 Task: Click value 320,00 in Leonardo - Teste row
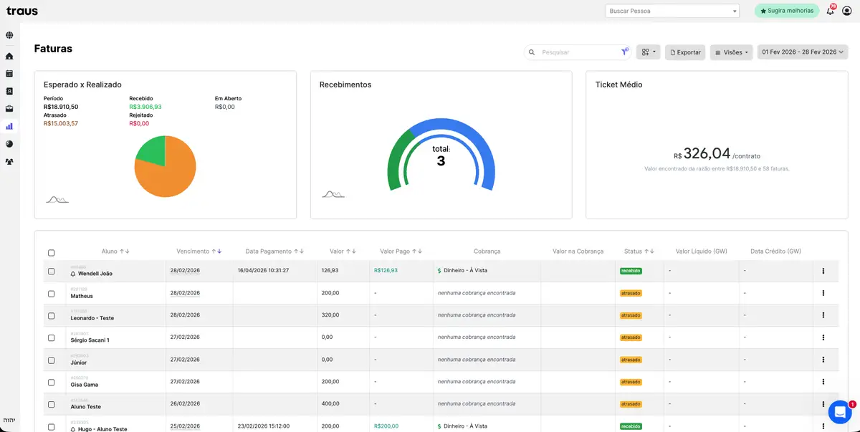click(330, 315)
